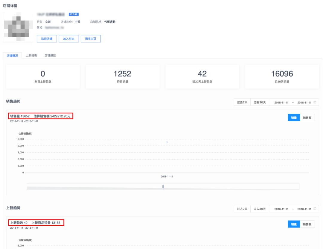
Task: Click the 上新趋势 start date field
Action: pos(281,209)
